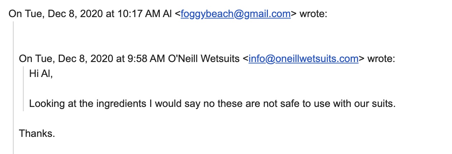Click the inner quote bar beside "Hi Al,"
Screen dimensions: 452x154
[x=24, y=89]
